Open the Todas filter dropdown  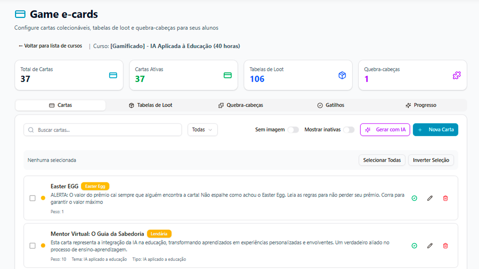tap(202, 130)
